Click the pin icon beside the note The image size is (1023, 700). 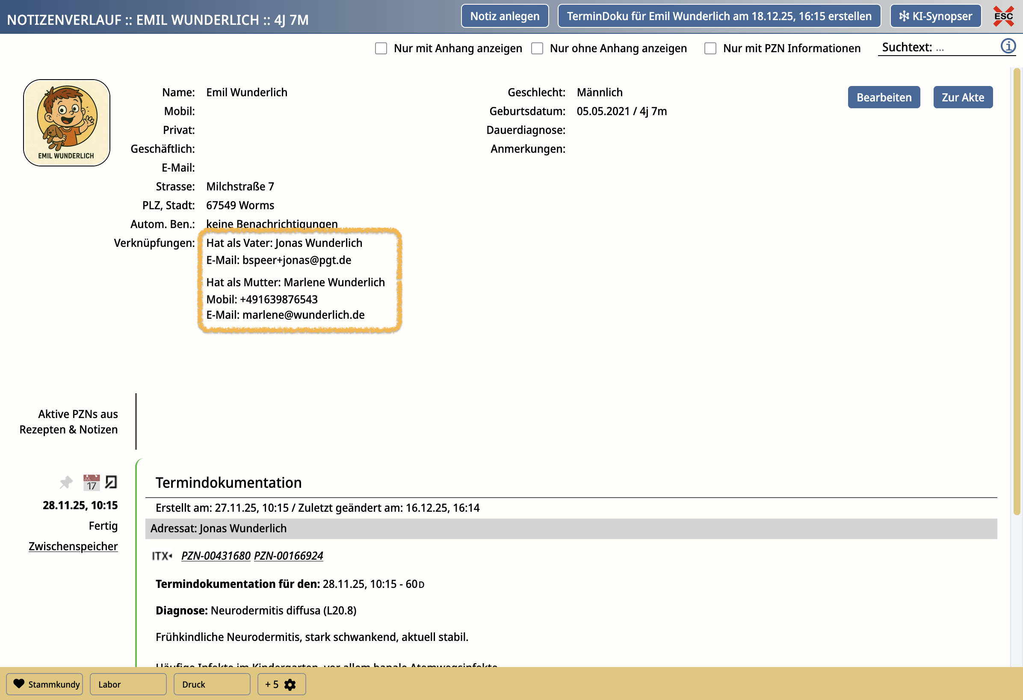click(66, 482)
